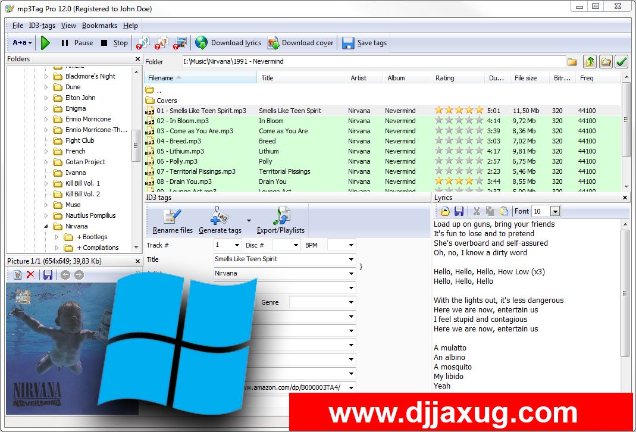Save the lyrics using the Lyrics panel disk icon
Screen dimensions: 636x432
point(459,211)
